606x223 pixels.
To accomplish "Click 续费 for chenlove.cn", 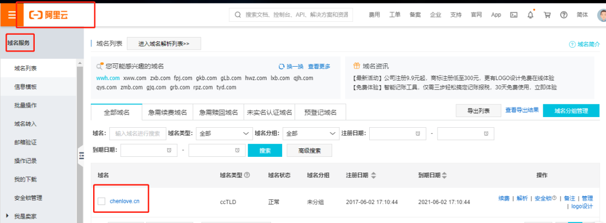I will tap(503, 198).
